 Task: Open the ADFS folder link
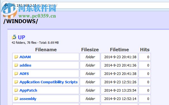point(24,74)
